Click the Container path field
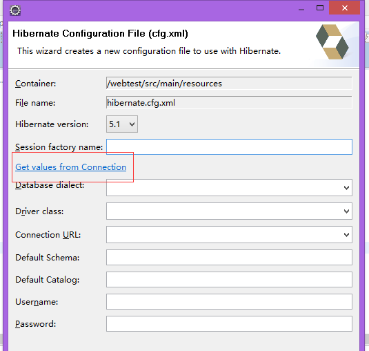Screen dimensions: 369x351 pos(229,83)
